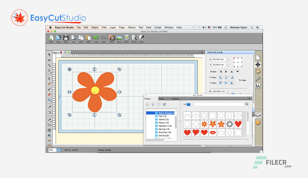308x178 pixels.
Task: Select the Pencil drawing tool
Action: 49,84
